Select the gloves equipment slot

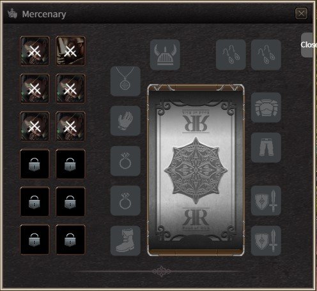[x=125, y=121]
